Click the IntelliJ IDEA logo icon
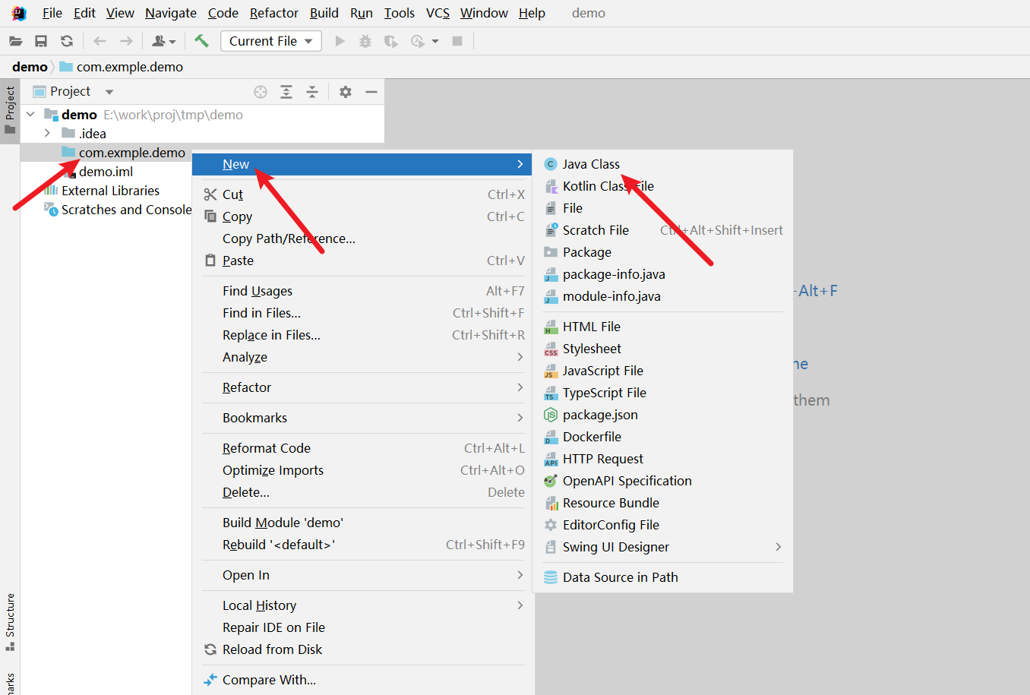The image size is (1030, 695). point(19,13)
